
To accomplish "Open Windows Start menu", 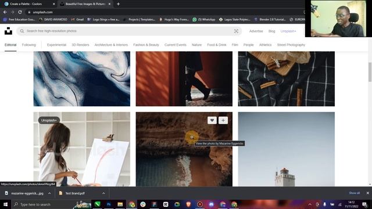I will pos(5,204).
